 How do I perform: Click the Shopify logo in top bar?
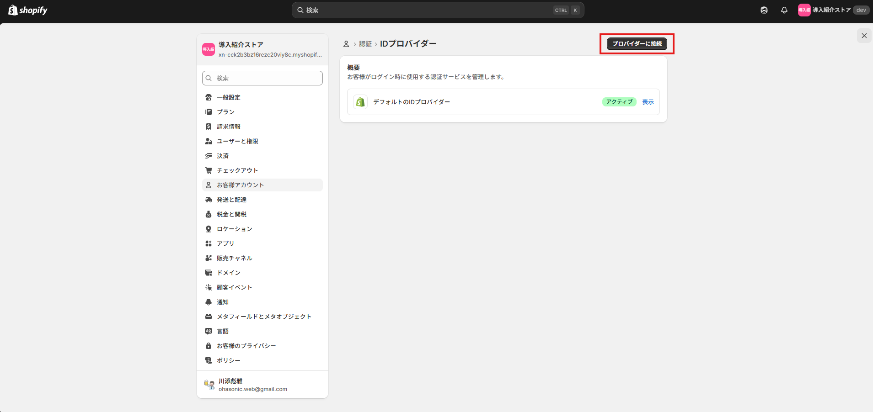point(28,10)
